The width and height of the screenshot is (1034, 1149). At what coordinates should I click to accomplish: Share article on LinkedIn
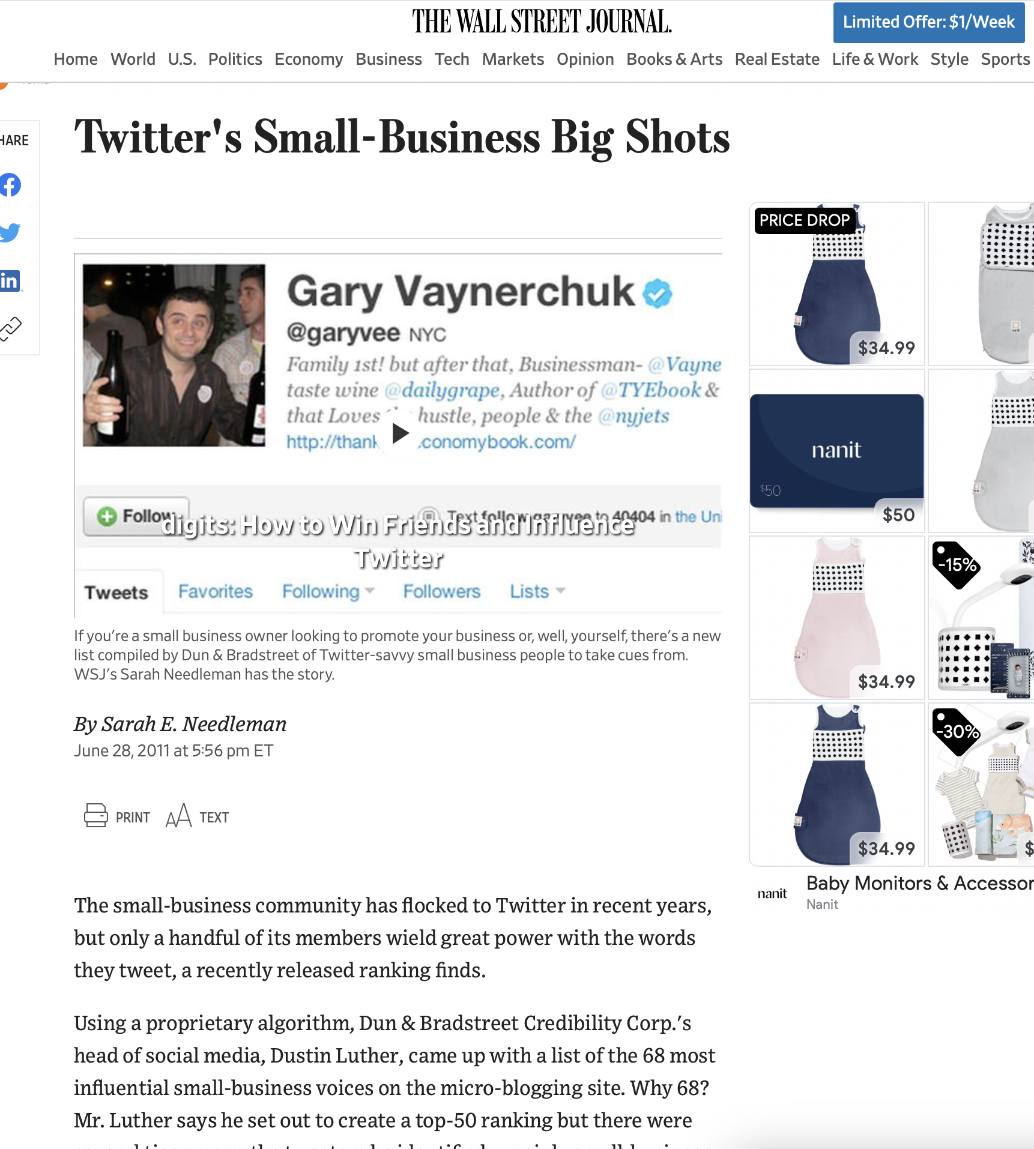pos(10,280)
